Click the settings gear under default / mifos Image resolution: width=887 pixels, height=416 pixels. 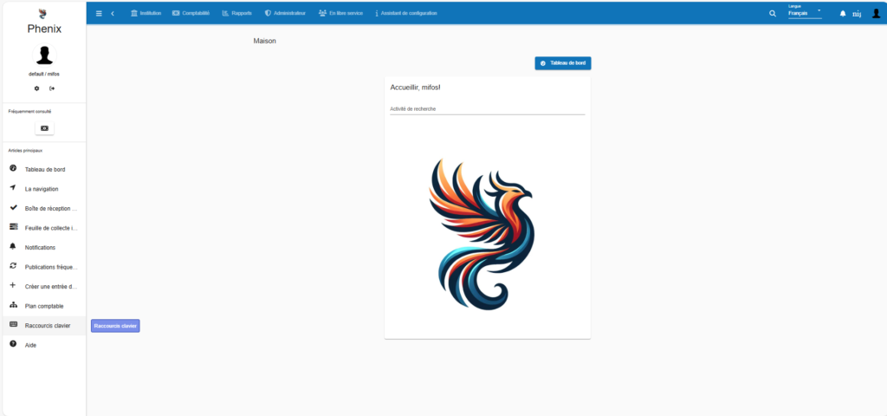click(36, 88)
